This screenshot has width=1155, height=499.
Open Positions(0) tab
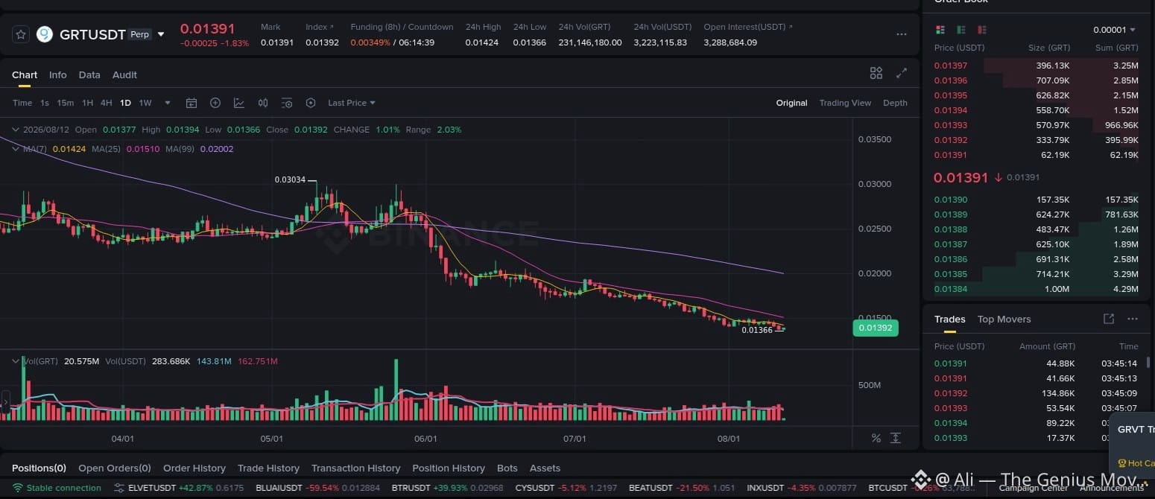pos(39,468)
